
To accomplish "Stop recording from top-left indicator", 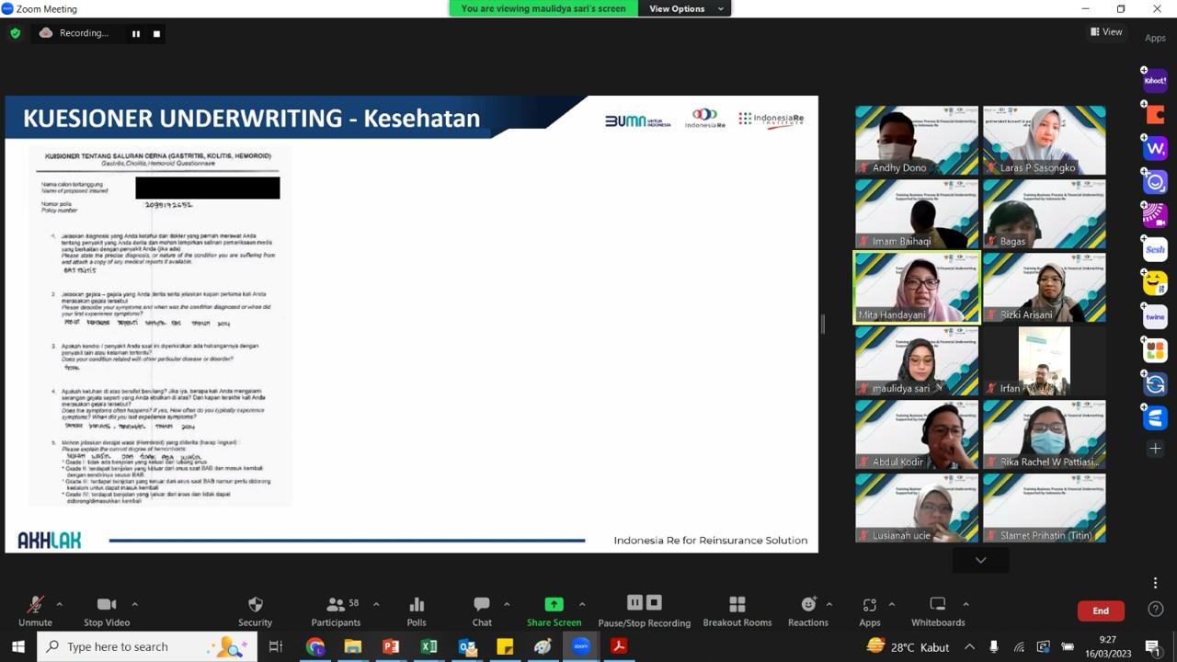I will point(156,33).
